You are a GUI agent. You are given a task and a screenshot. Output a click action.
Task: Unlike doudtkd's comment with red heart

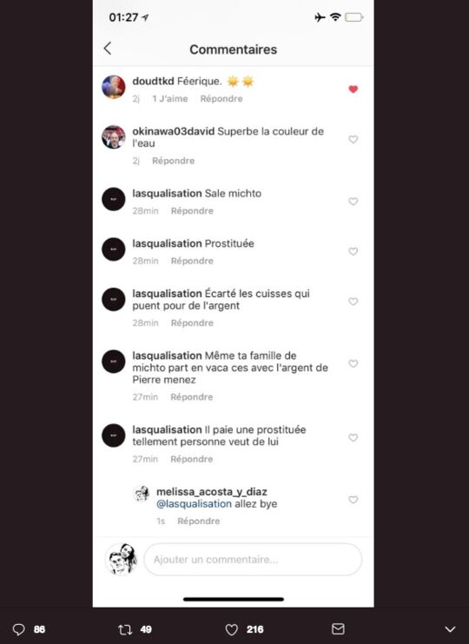pos(353,90)
